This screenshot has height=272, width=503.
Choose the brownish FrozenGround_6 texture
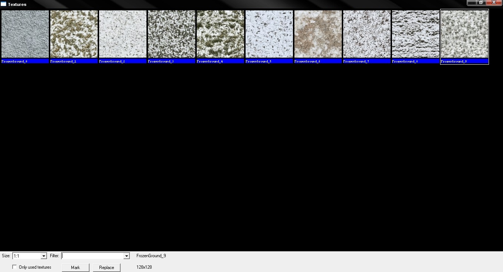[x=318, y=34]
